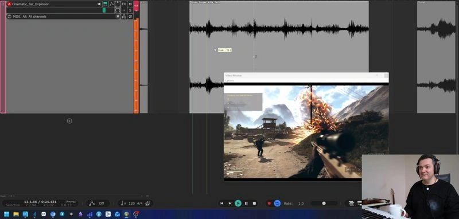
Task: Click the track width knob
Action: (x=118, y=10)
